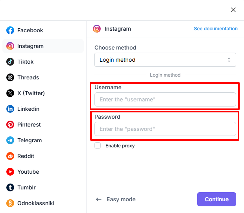Open the See documentation link
The height and width of the screenshot is (213, 244).
216,29
